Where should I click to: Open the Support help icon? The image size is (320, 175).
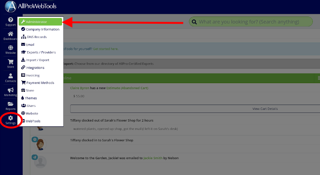click(11, 20)
